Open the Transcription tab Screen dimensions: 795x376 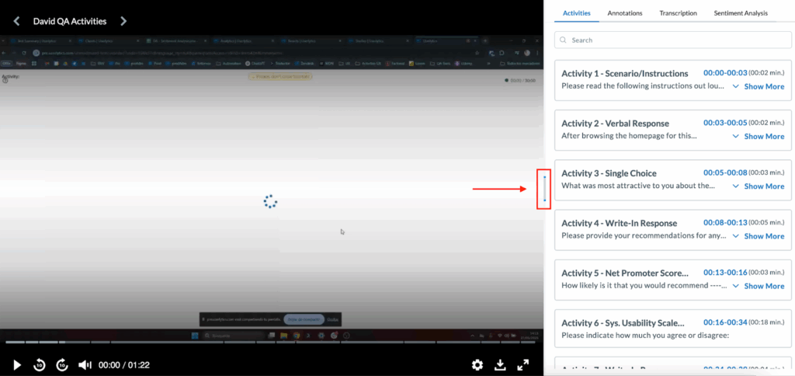pos(678,13)
